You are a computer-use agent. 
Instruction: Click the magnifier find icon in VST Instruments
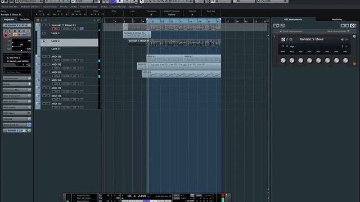(x=282, y=26)
